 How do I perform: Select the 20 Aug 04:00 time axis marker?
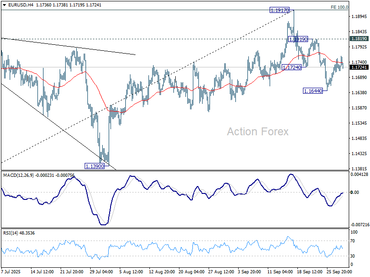pos(191,272)
